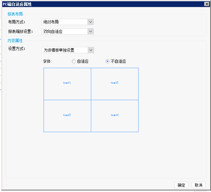The width and height of the screenshot is (211, 192).
Task: Click the 确定 button
Action: click(x=181, y=185)
